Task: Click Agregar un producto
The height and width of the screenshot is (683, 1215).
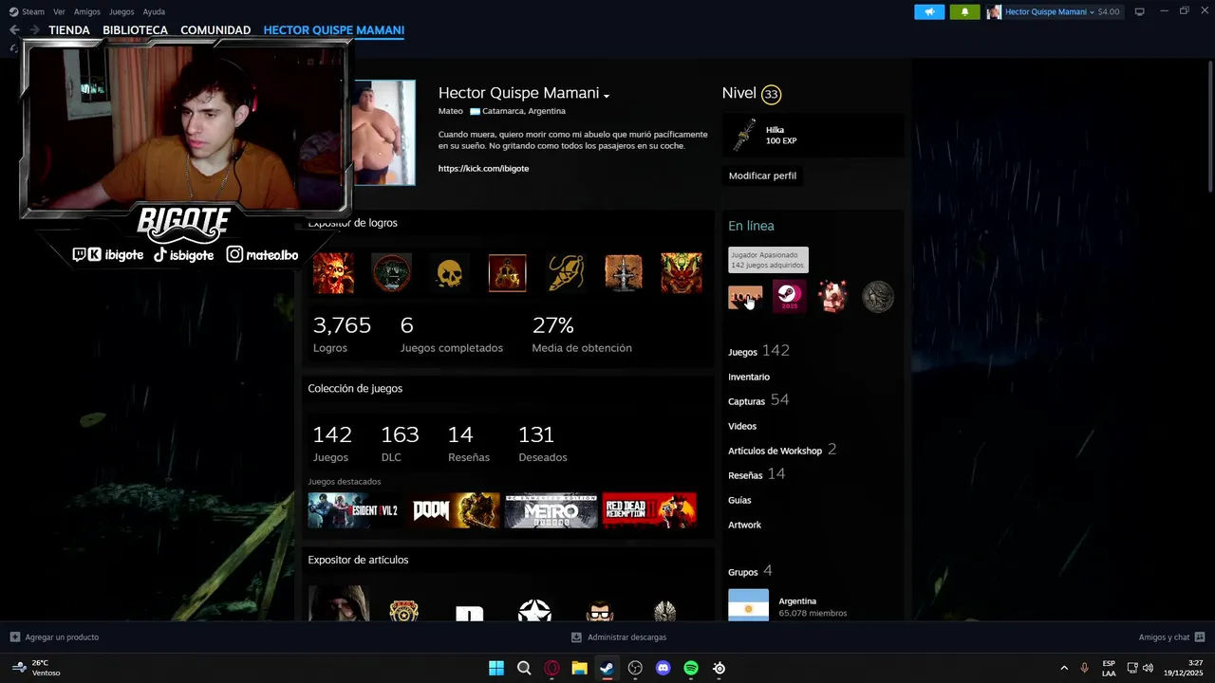Action: [54, 637]
